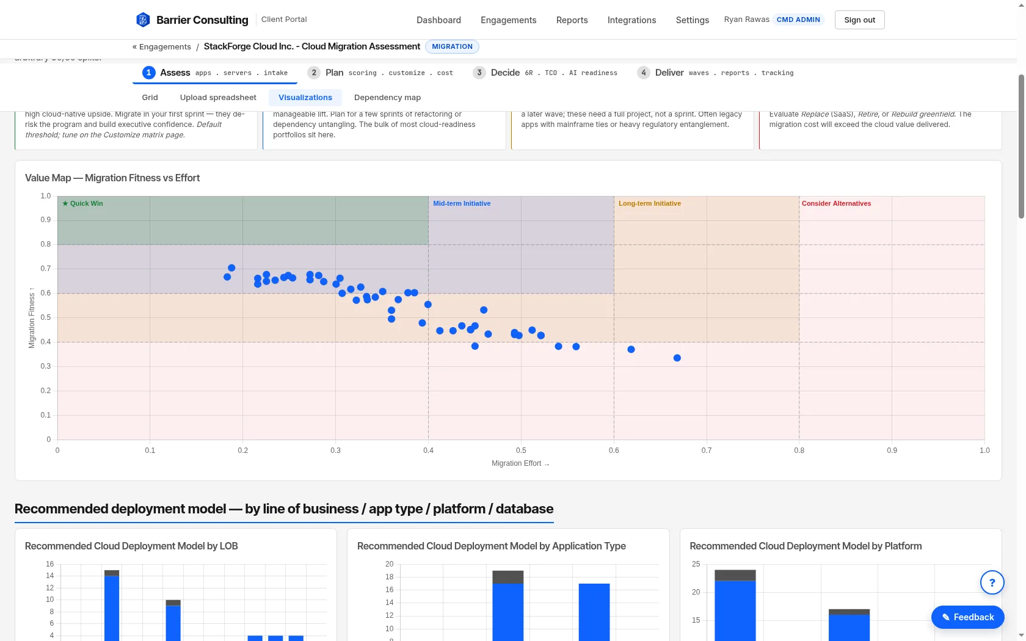Click the Engagements breadcrumb back link

(162, 47)
